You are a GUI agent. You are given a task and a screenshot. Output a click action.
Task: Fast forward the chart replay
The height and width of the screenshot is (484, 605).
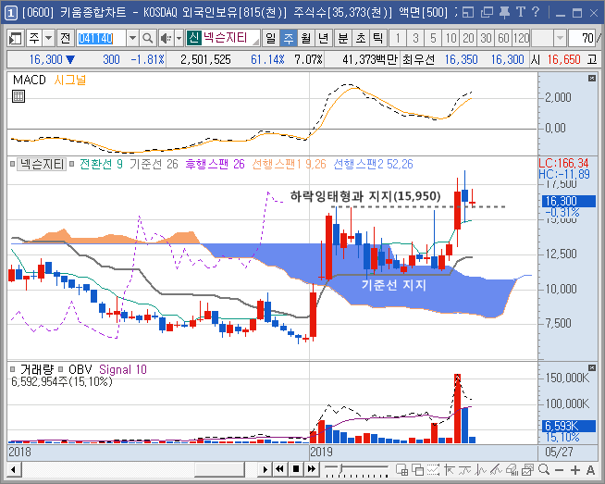coord(312,470)
